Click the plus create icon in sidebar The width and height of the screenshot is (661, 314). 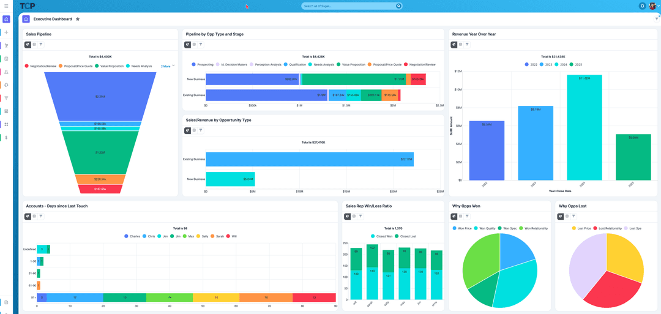click(6, 32)
